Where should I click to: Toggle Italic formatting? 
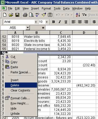click(x=60, y=22)
